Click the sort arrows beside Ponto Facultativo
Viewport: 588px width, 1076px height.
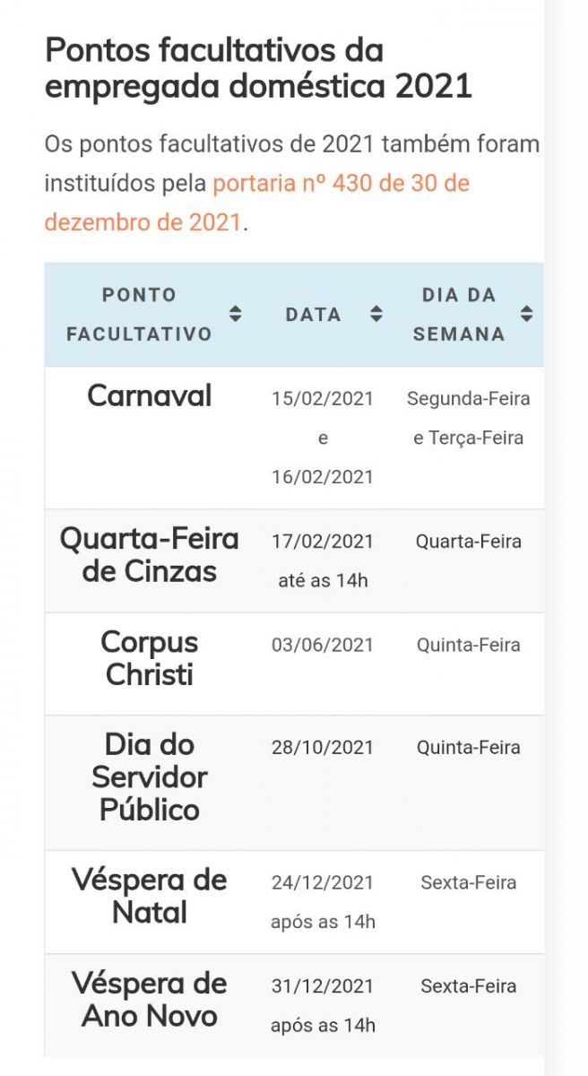[x=235, y=314]
